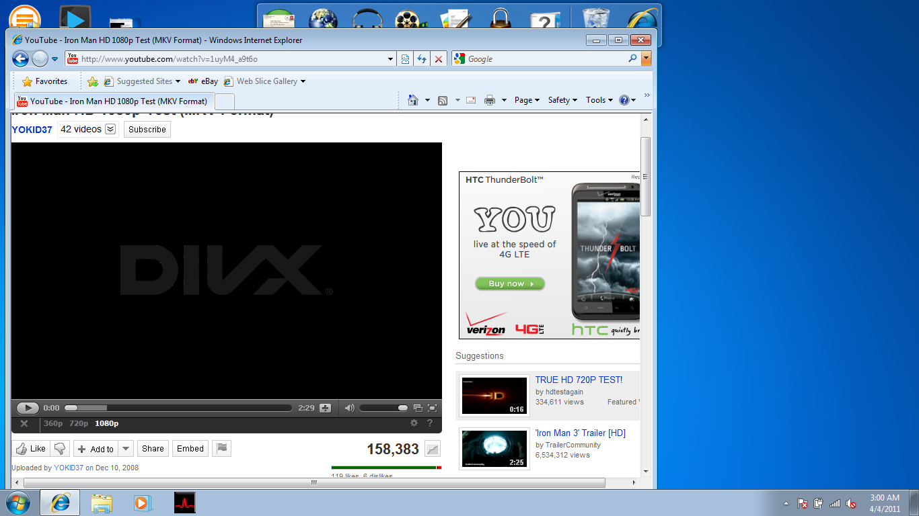The width and height of the screenshot is (919, 516).
Task: Dislike the video with the thumbs down
Action: 60,449
